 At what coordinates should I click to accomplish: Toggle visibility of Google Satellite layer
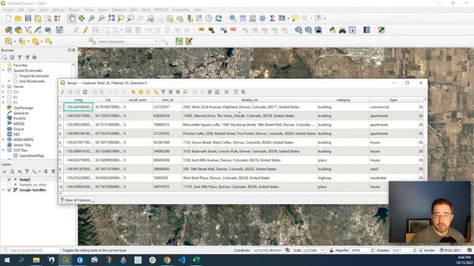pyautogui.click(x=9, y=190)
